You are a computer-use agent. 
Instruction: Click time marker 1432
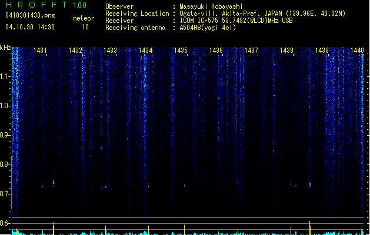coord(75,50)
